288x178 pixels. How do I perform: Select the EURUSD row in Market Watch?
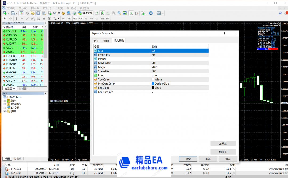pyautogui.click(x=11, y=39)
